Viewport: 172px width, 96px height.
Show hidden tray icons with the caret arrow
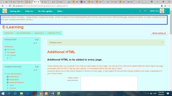click(148, 93)
